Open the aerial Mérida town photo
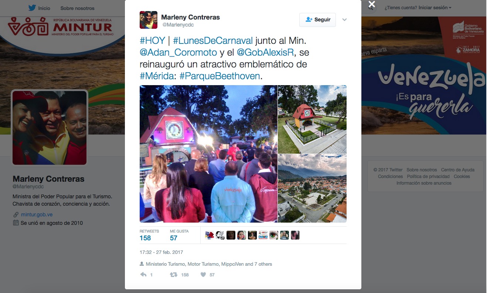 [x=312, y=188]
